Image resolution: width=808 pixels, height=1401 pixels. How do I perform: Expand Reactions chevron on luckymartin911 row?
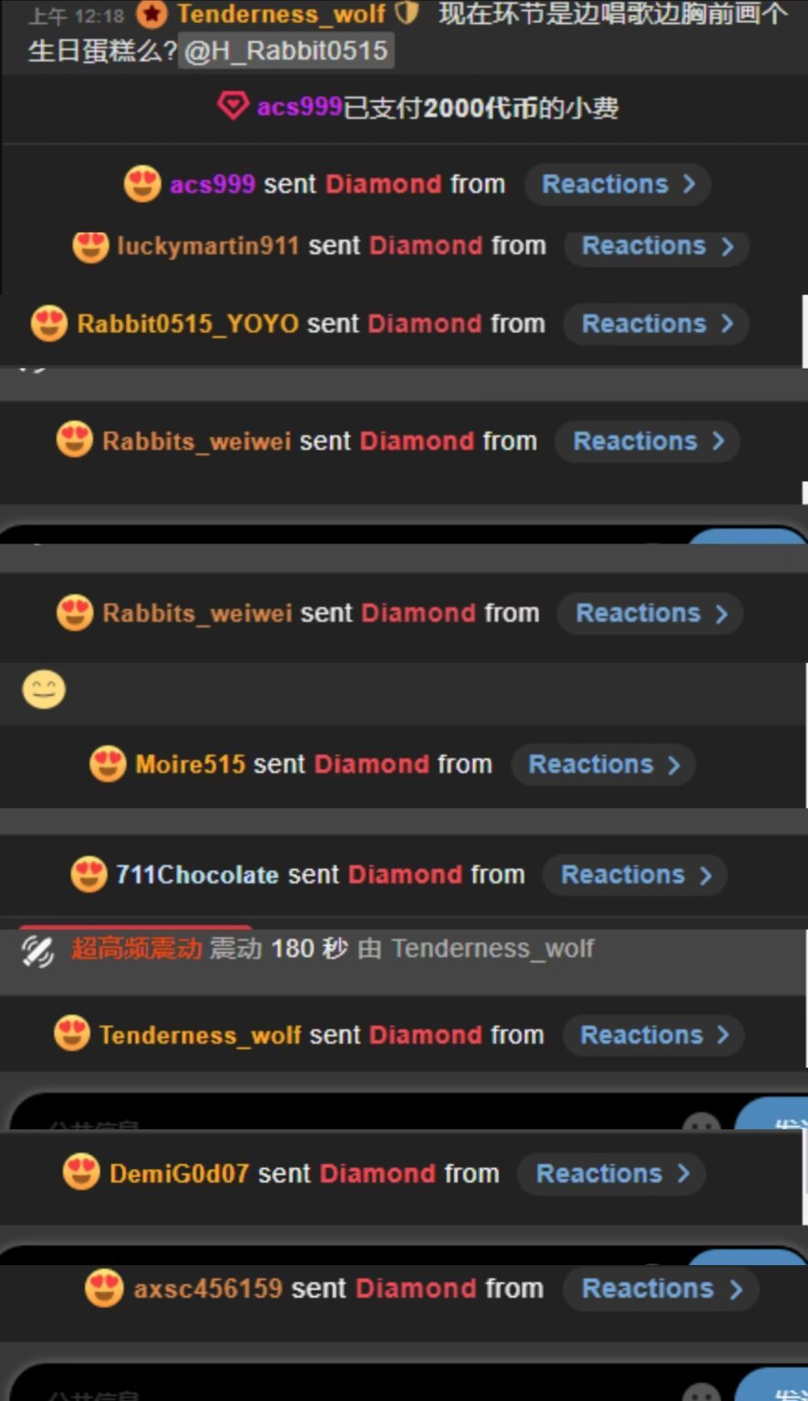(727, 246)
